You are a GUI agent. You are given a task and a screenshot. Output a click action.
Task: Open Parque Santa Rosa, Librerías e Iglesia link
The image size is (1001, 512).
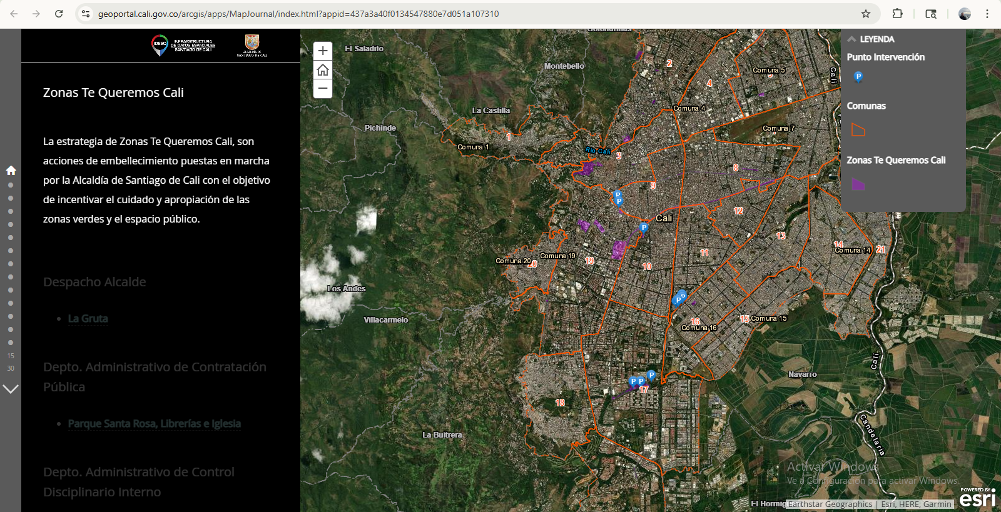[154, 424]
